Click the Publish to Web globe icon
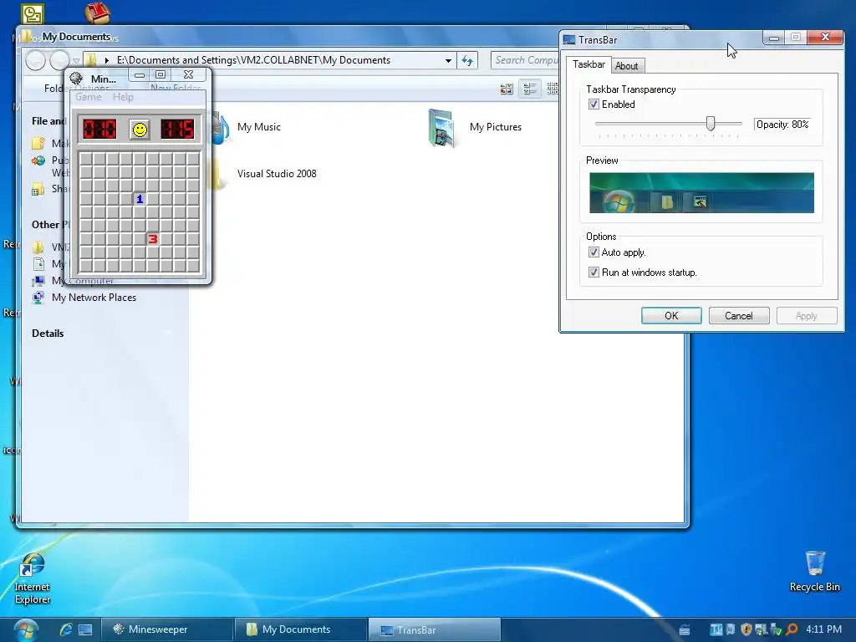 38,160
